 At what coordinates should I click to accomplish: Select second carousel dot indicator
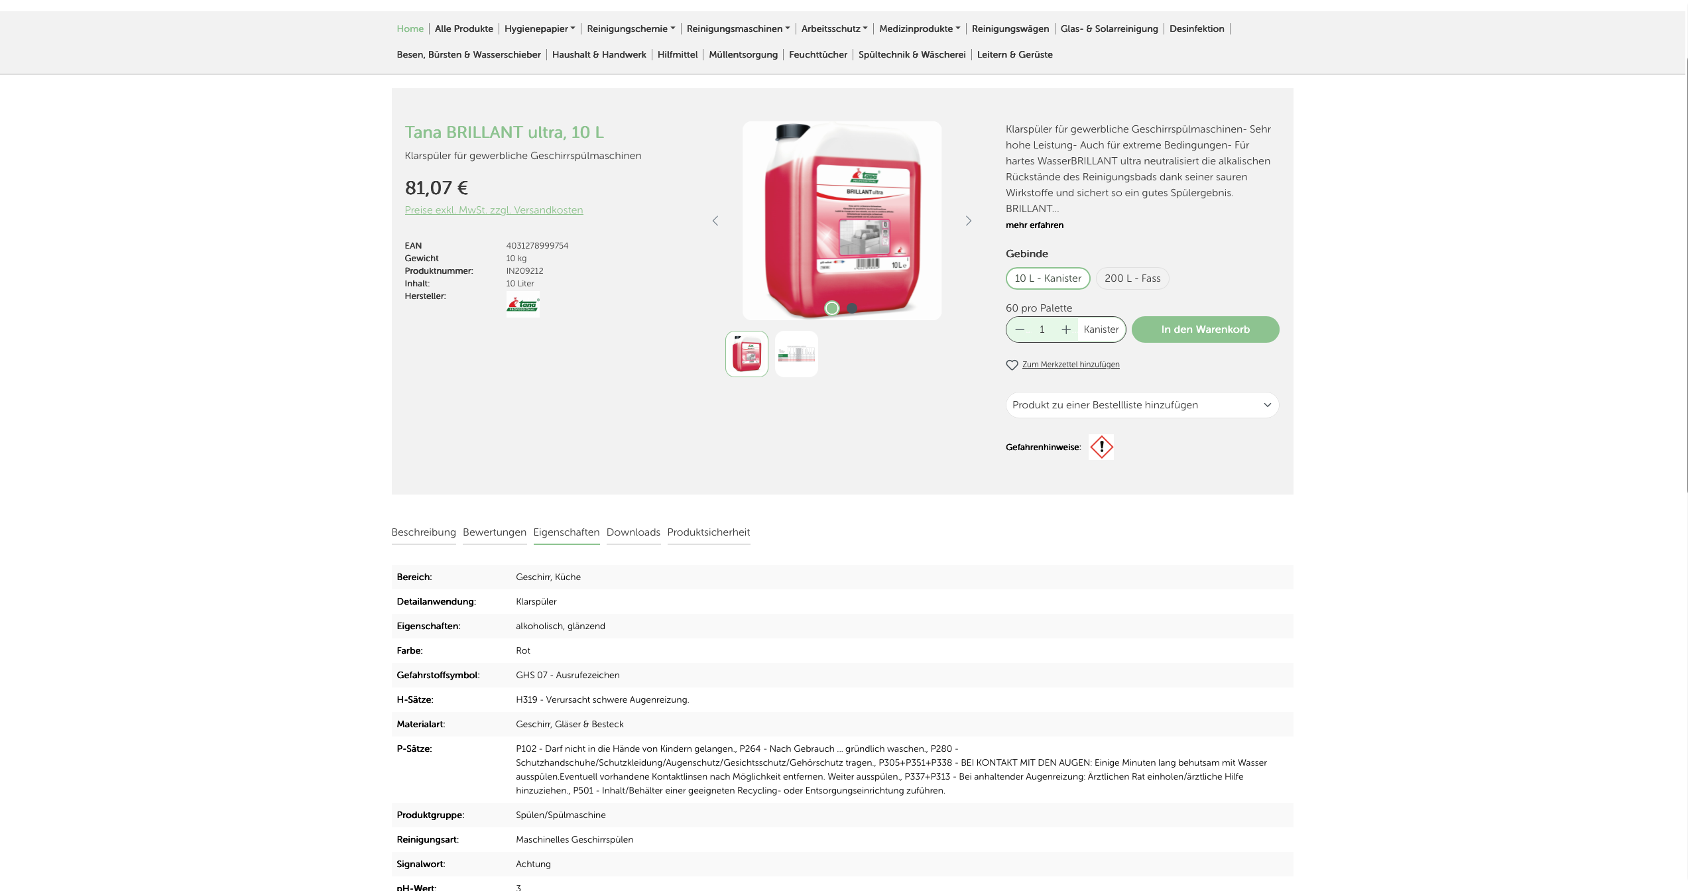pos(852,308)
